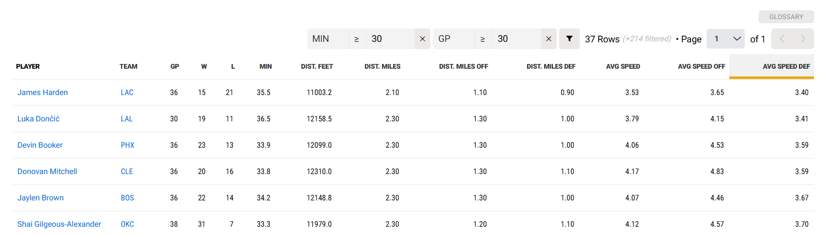Image resolution: width=826 pixels, height=235 pixels.
Task: Change the GP filter operator symbol
Action: 483,39
